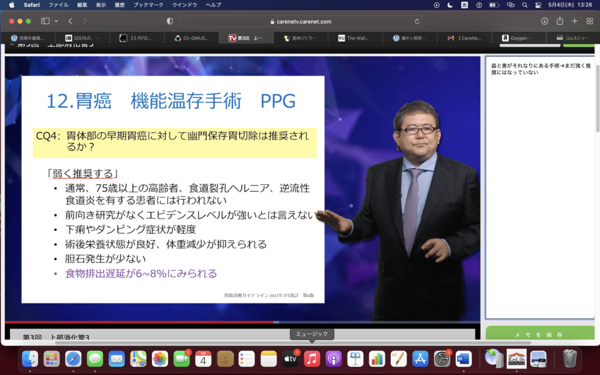Go back with the back arrow
Viewport: 600px width, 375px height.
70,21
